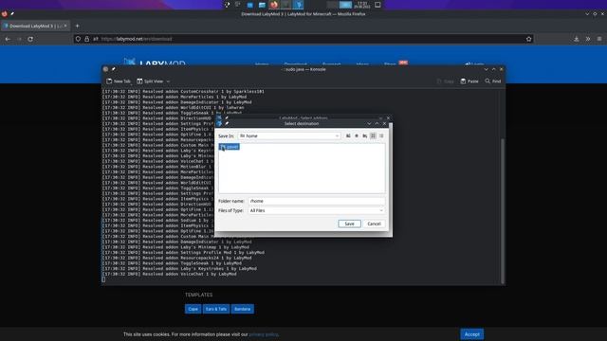The image size is (607, 341).
Task: Click Split View in Konsole toolbar
Action: [150, 81]
